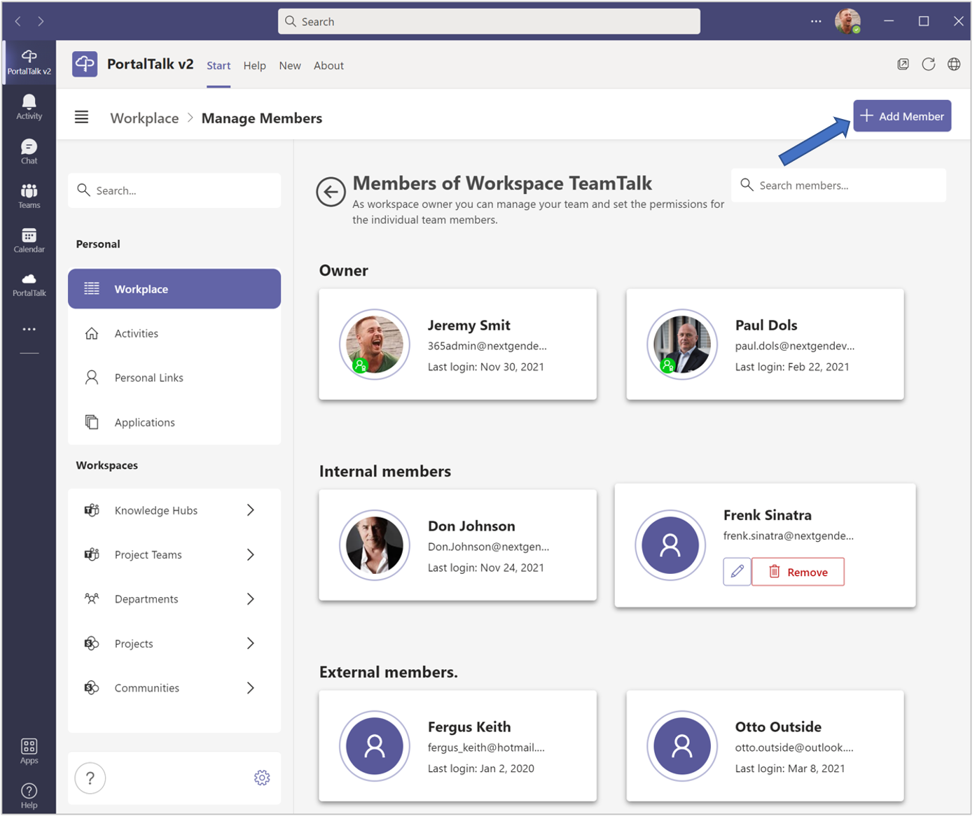The image size is (977, 821).
Task: Reload the PortalTalk tab
Action: (929, 64)
